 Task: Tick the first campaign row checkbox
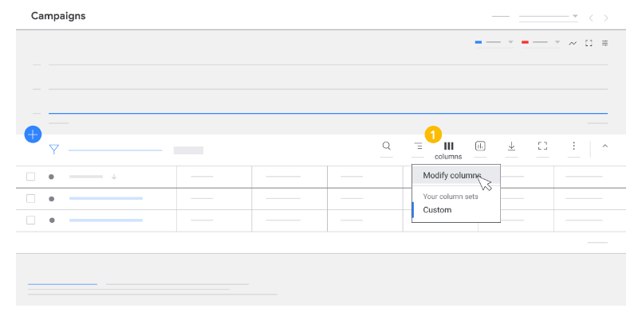pyautogui.click(x=31, y=198)
